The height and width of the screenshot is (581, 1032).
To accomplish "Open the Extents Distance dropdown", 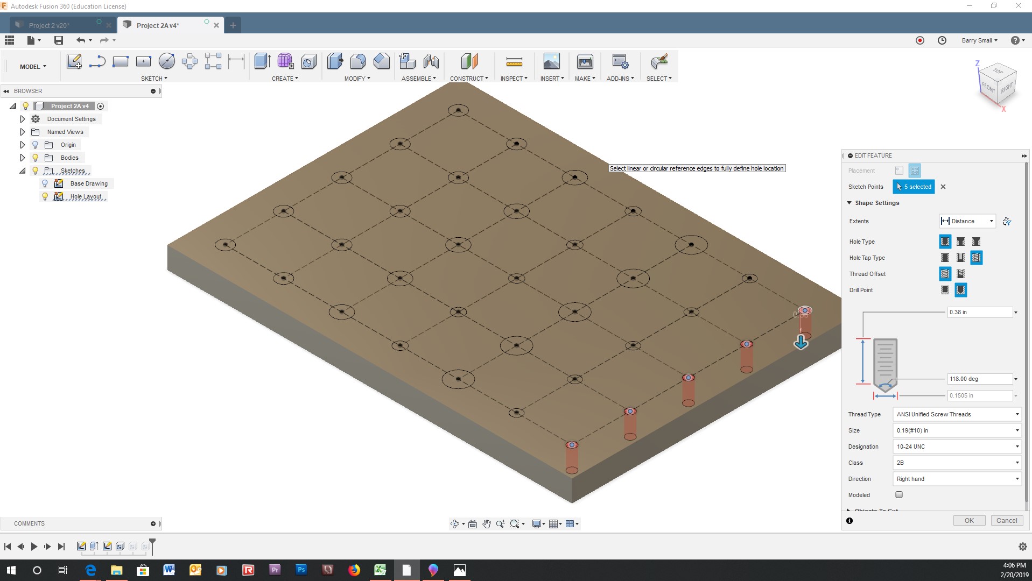I will tap(967, 221).
